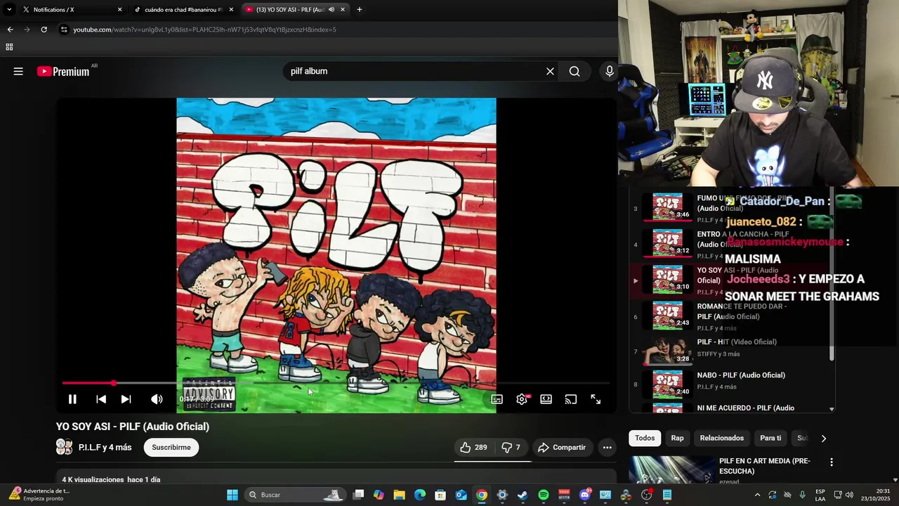899x506 pixels.
Task: Open File Explorer from the taskbar
Action: coord(399,495)
